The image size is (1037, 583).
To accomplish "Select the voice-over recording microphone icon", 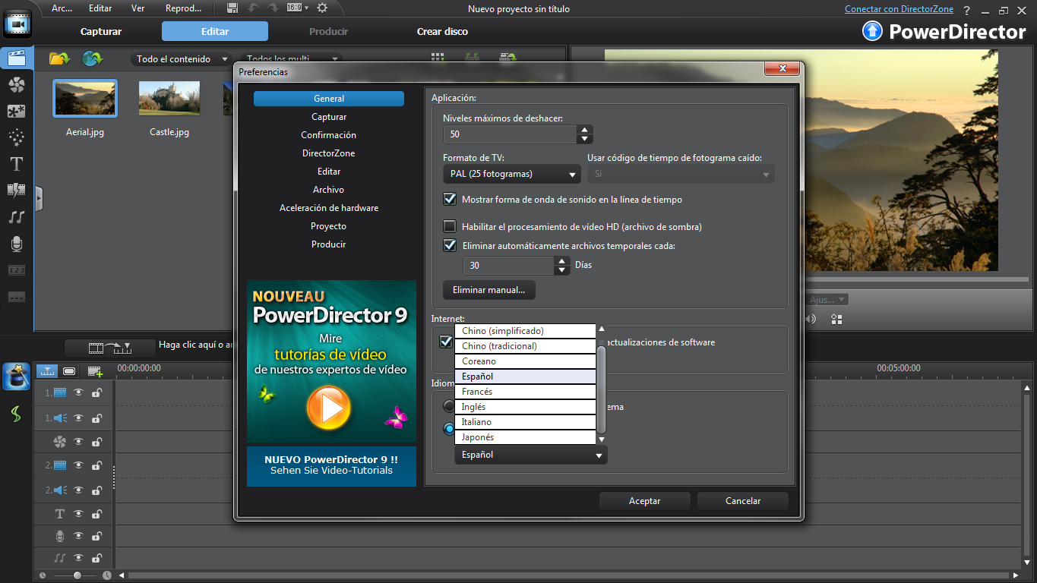I will tap(16, 243).
